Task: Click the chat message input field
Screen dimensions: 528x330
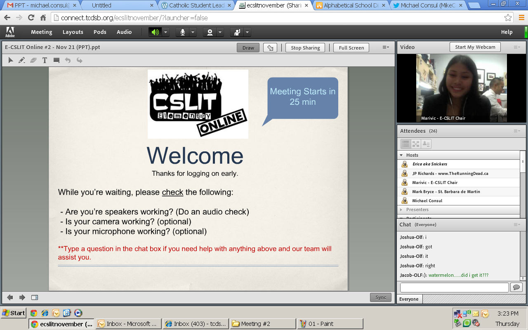Action: [454, 288]
